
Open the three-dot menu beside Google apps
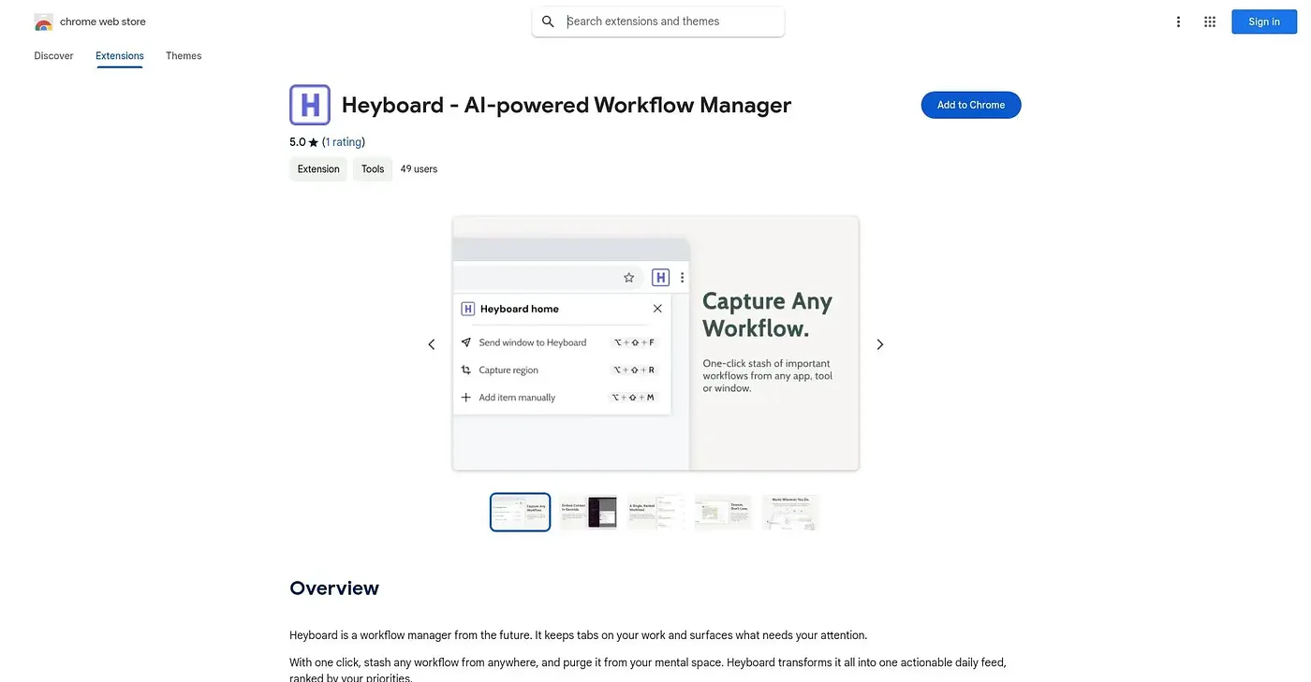pyautogui.click(x=1179, y=22)
